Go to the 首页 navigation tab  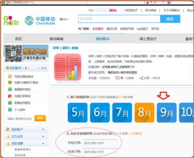18,39
